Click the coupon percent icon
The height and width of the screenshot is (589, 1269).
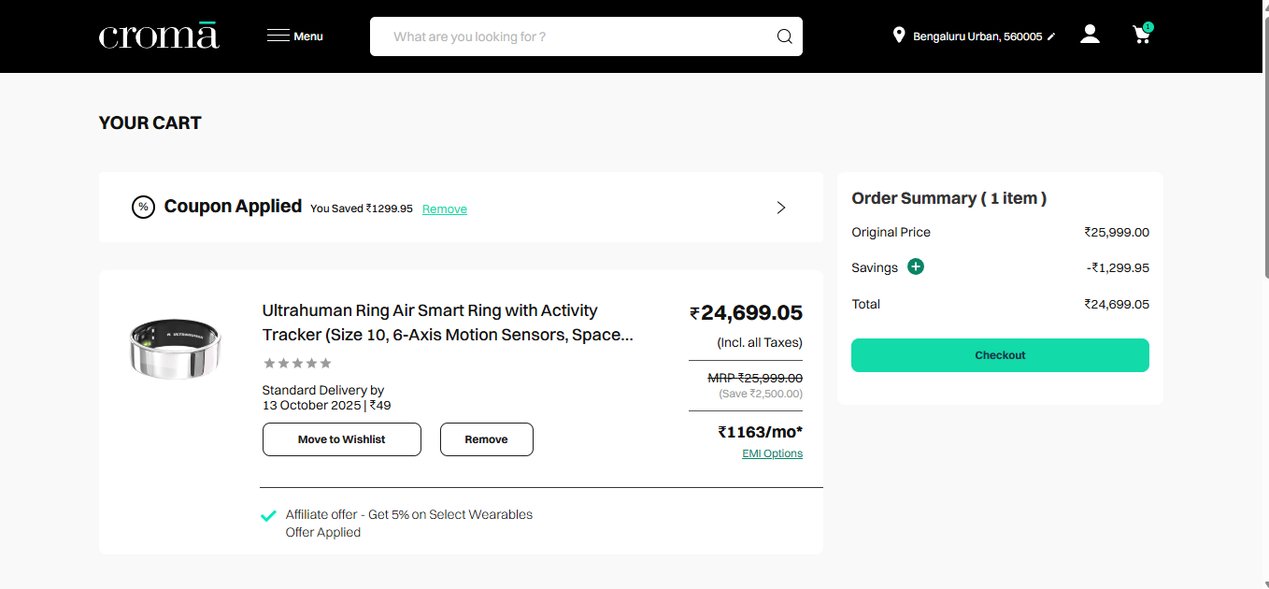(x=143, y=208)
